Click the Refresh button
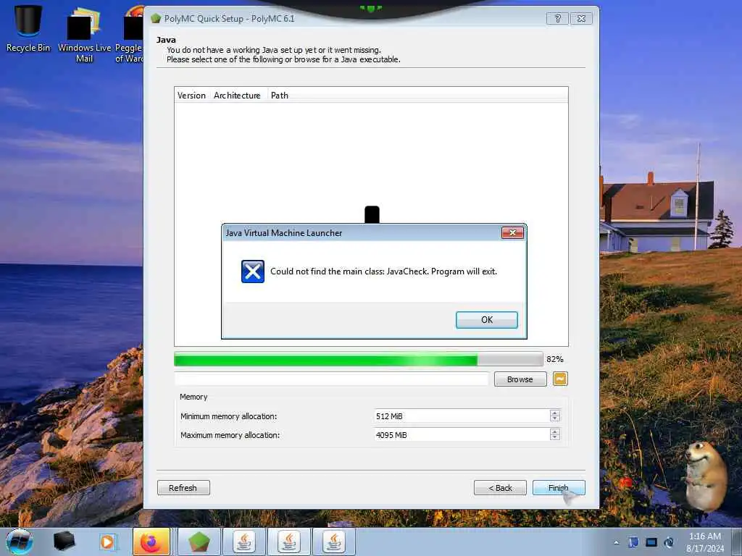Screen dimensions: 742x556 click(183, 487)
